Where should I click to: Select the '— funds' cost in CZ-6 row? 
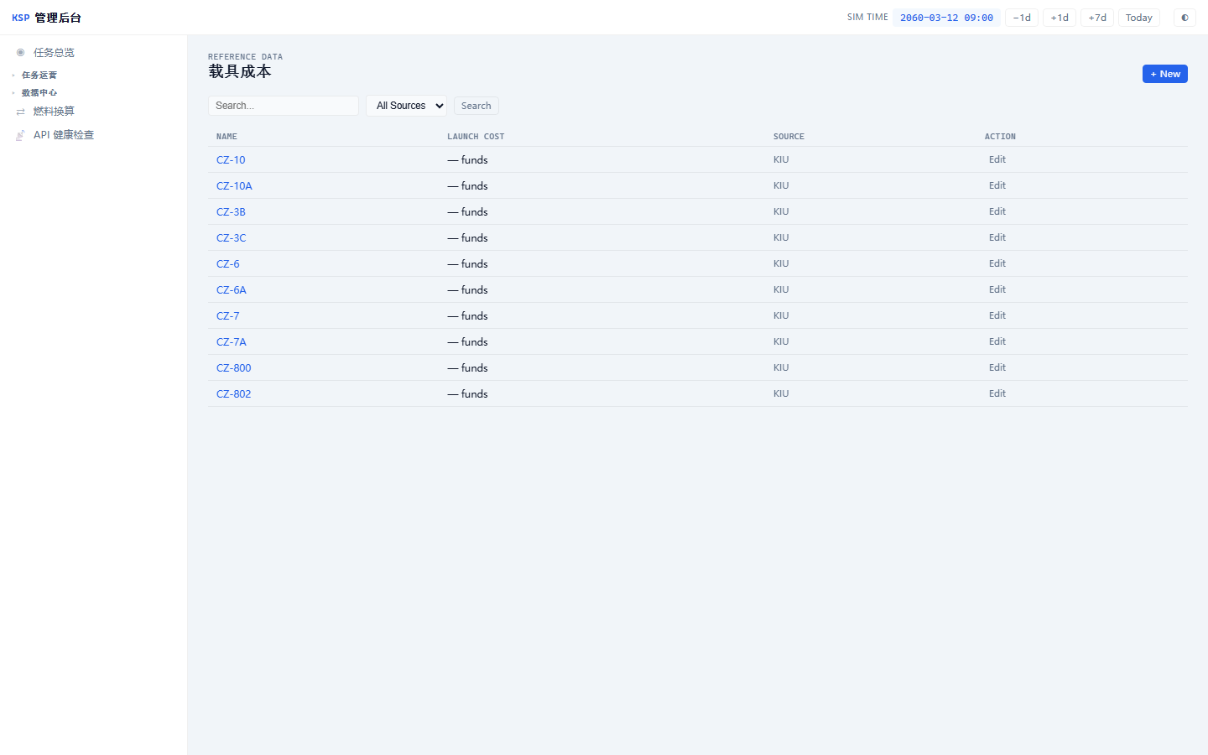point(467,264)
